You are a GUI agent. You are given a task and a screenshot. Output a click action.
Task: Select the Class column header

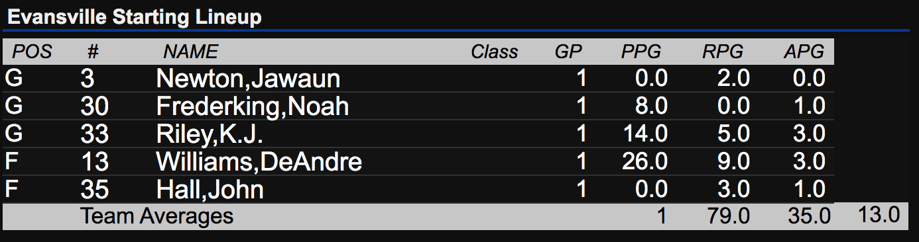[495, 52]
